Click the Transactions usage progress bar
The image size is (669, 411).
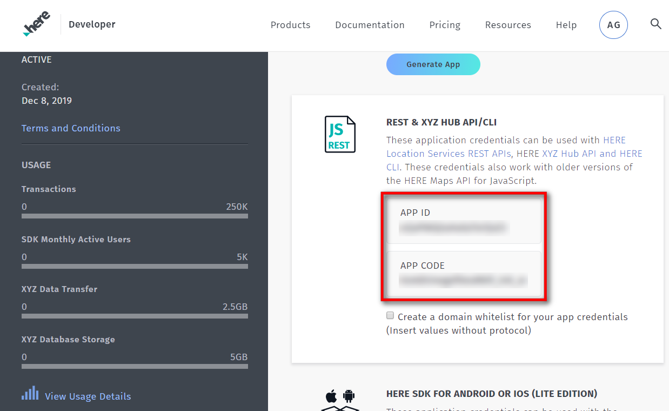click(x=135, y=216)
